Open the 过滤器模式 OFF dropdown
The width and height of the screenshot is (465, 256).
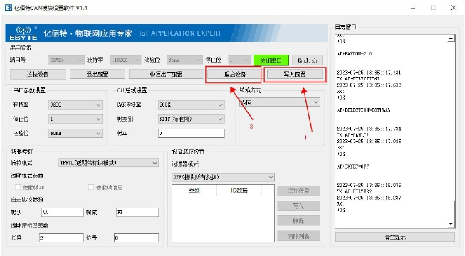[x=223, y=177]
